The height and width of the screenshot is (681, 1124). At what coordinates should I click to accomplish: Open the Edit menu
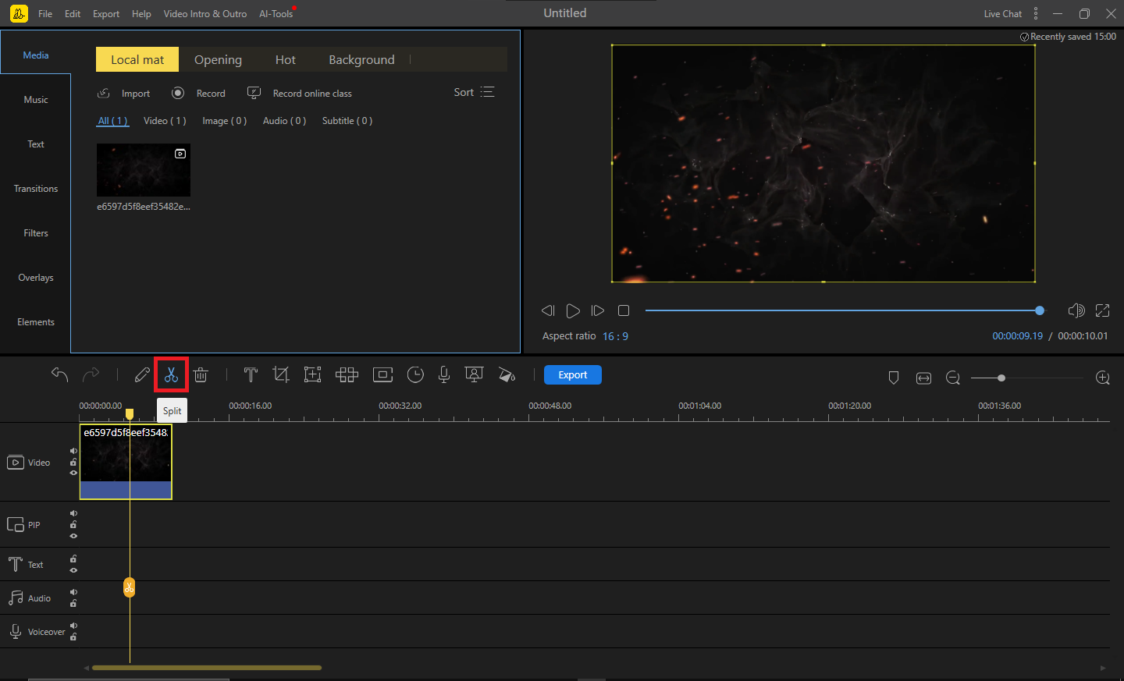coord(73,13)
